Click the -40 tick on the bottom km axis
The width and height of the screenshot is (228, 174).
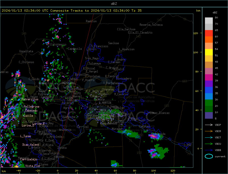18,170
